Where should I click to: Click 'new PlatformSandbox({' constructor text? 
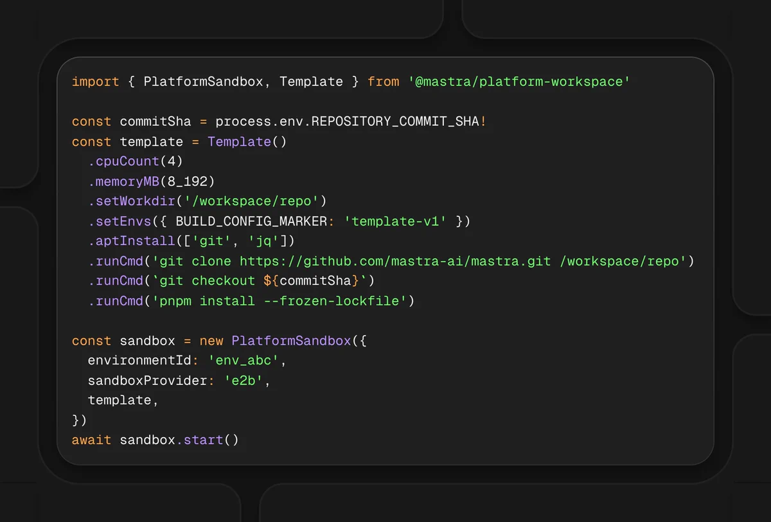283,341
